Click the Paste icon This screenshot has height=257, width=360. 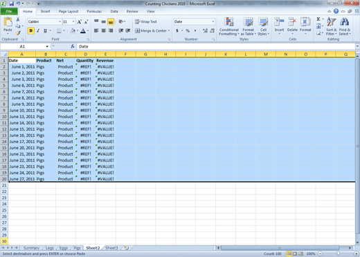click(x=8, y=22)
